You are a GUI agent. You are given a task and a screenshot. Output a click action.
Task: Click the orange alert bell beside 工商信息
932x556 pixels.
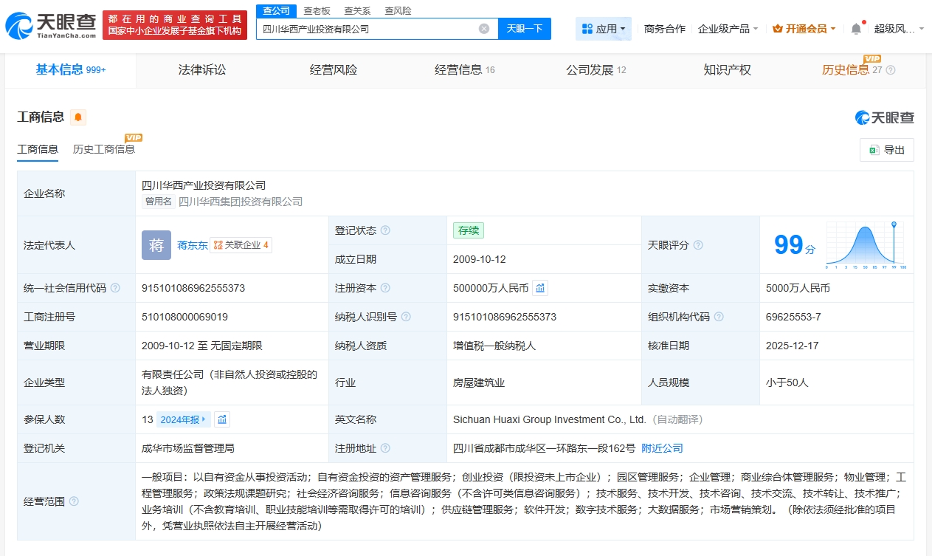click(x=78, y=117)
